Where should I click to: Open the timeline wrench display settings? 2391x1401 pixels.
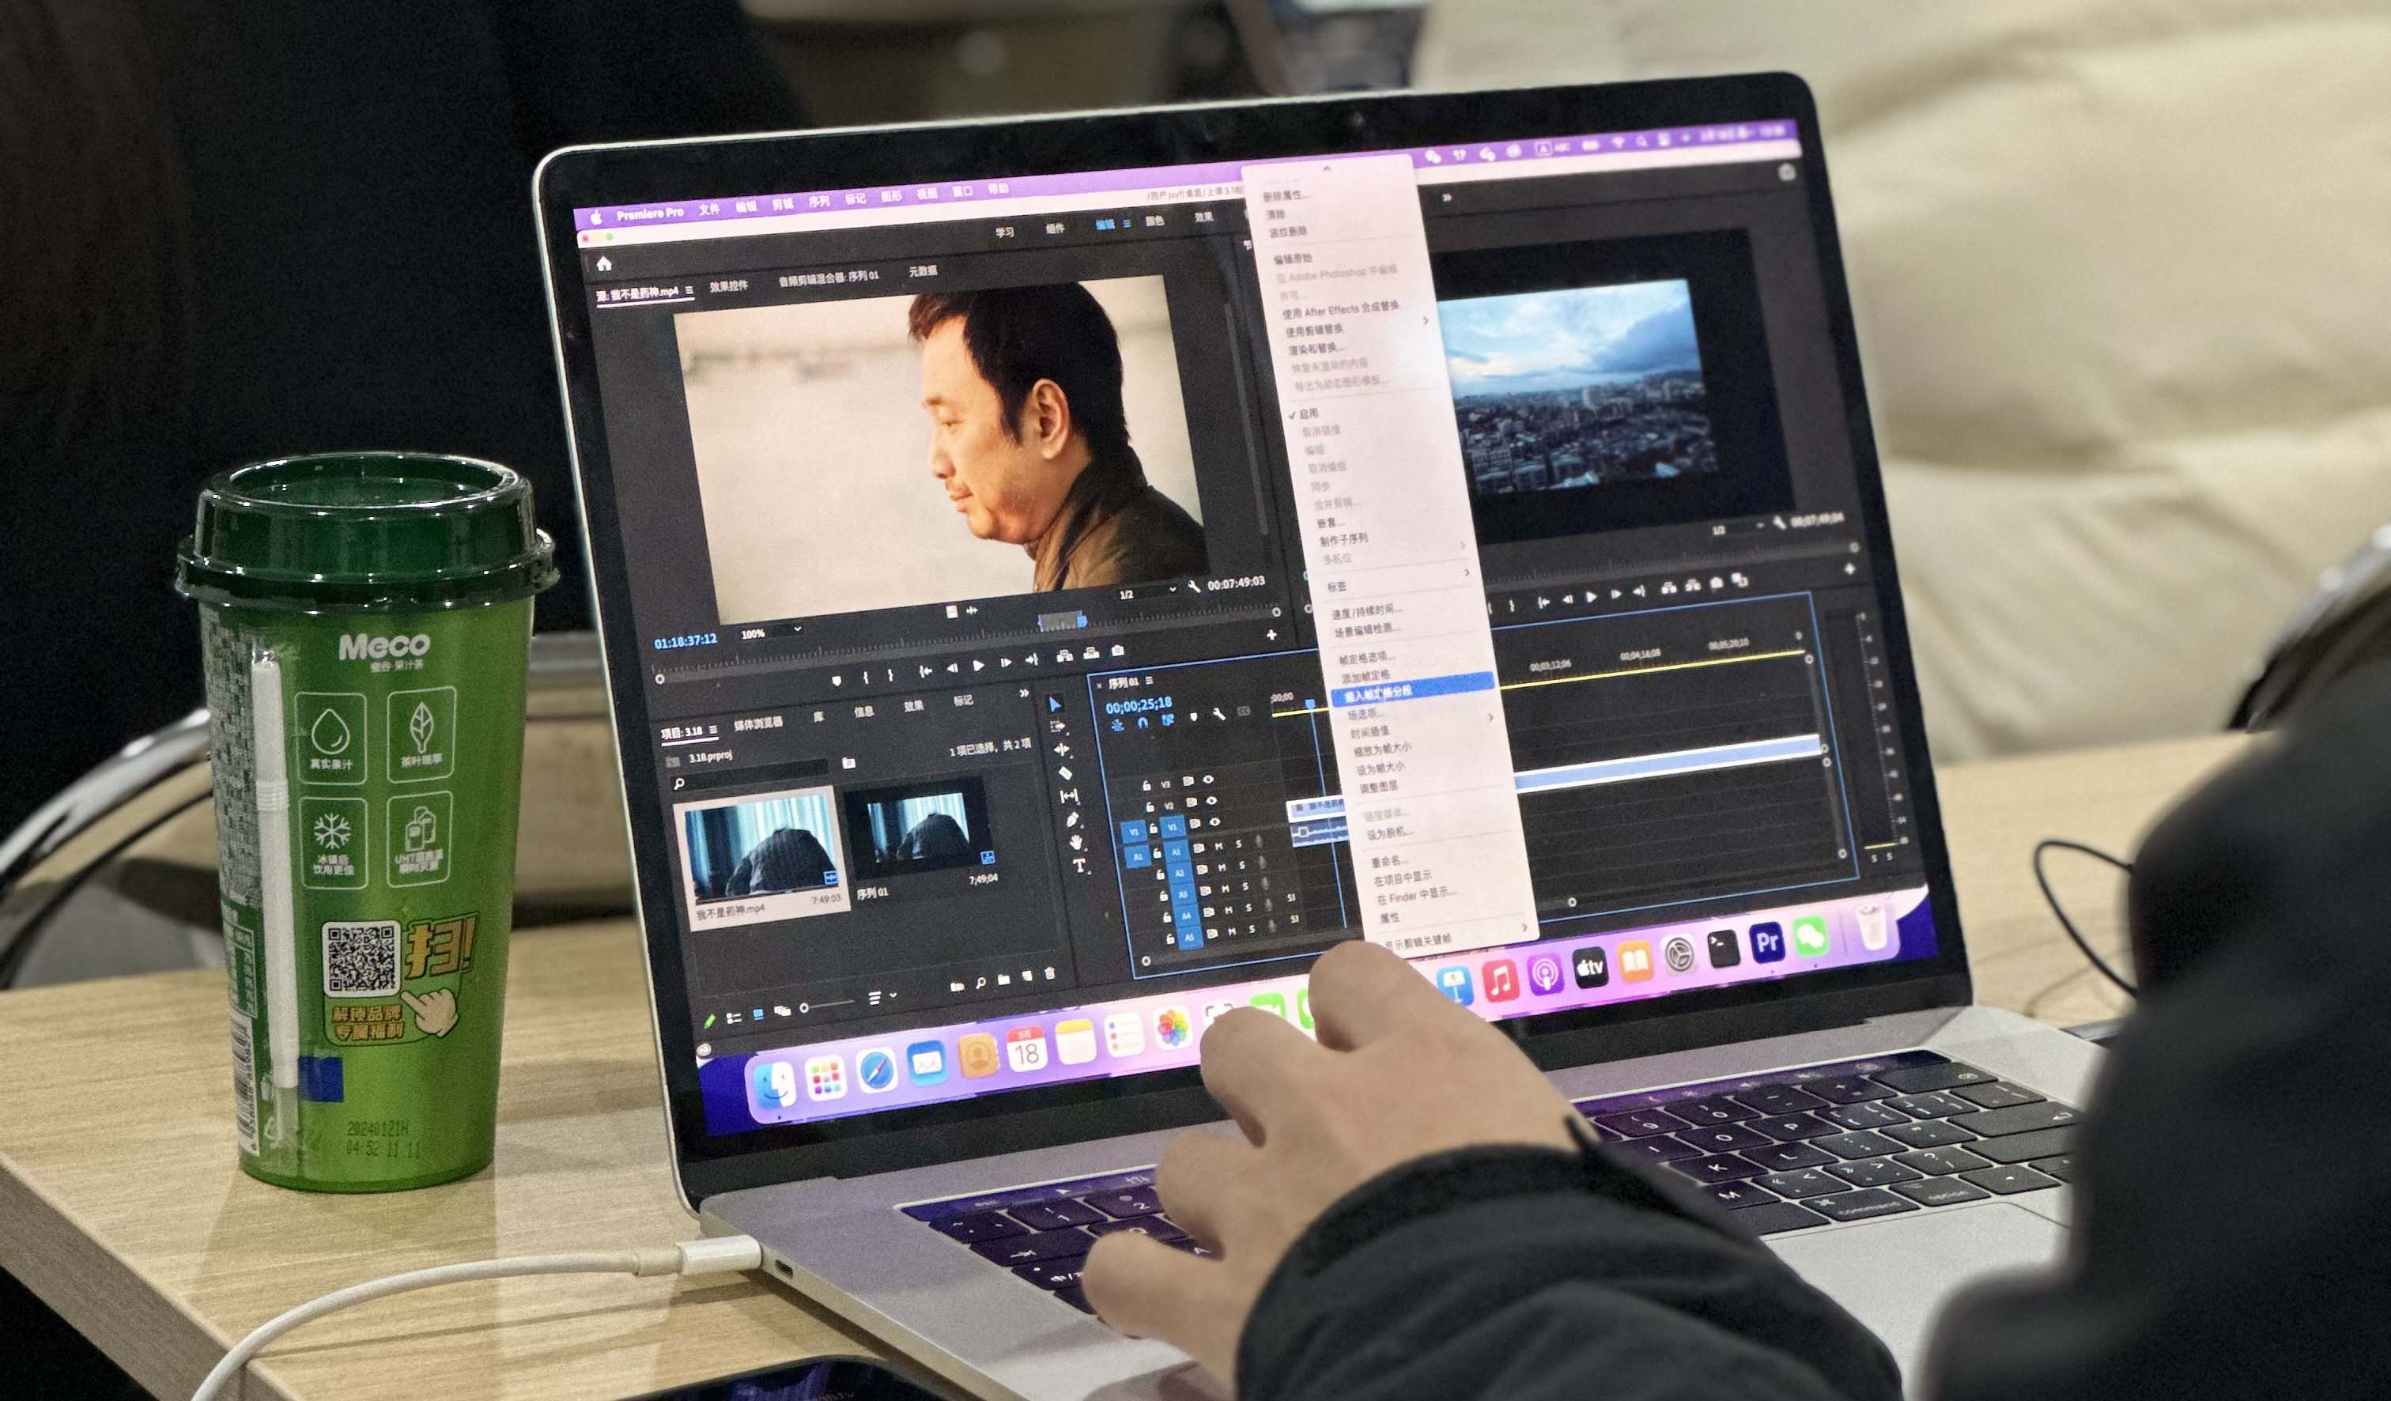[1219, 716]
